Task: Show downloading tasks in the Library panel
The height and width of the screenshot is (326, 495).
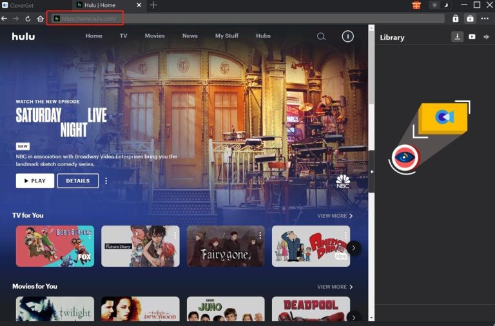Action: [x=457, y=37]
